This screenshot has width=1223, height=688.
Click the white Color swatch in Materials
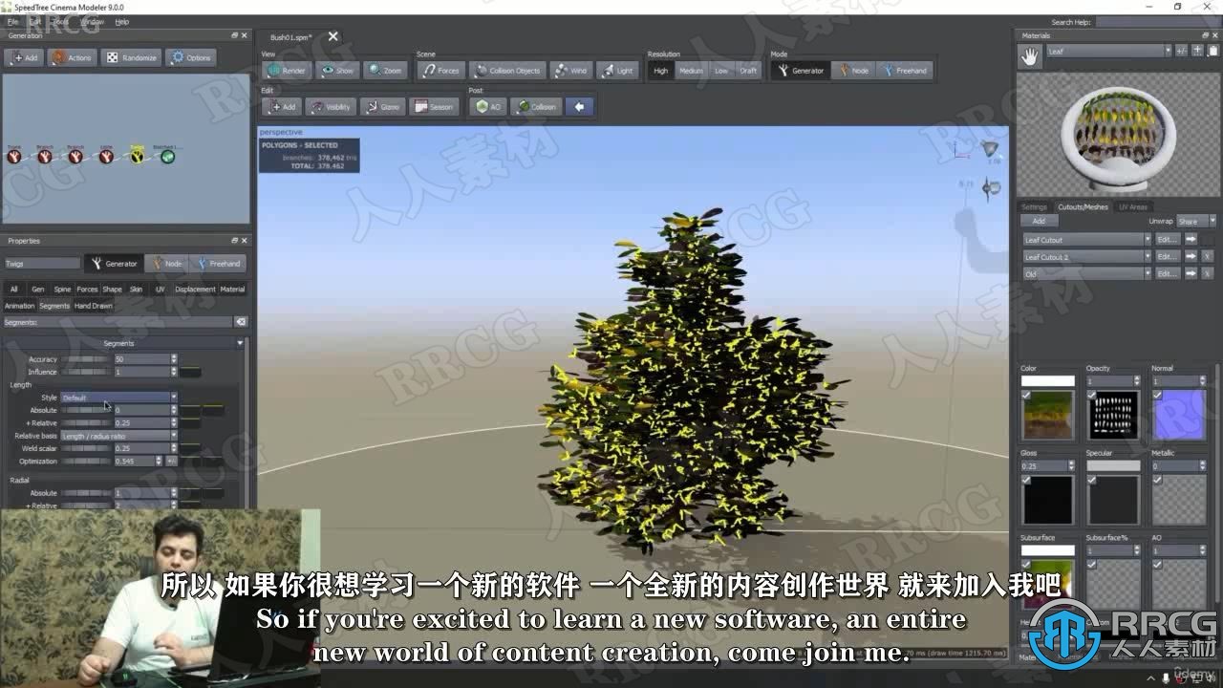(x=1048, y=381)
